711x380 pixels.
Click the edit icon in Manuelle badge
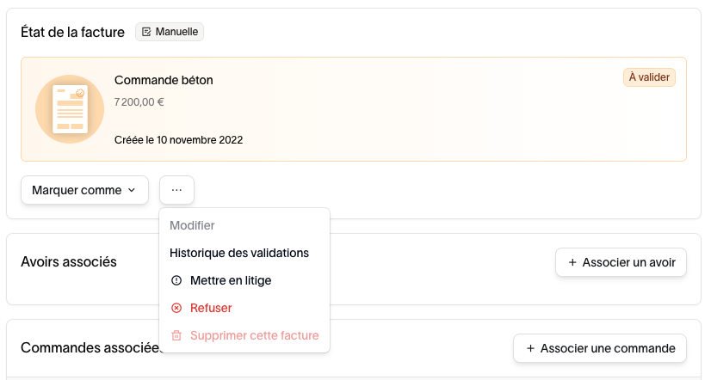[146, 32]
